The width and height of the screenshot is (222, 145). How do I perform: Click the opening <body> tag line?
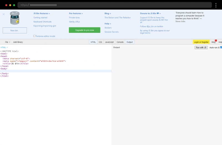[4, 69]
